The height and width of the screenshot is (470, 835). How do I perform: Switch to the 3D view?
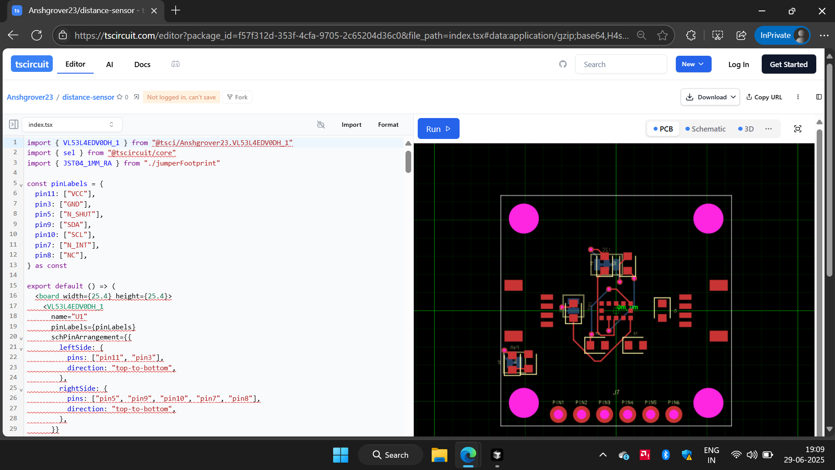pos(746,129)
